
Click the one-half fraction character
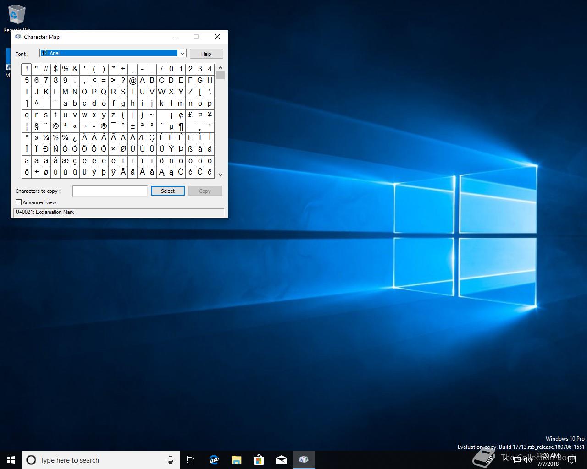click(55, 138)
